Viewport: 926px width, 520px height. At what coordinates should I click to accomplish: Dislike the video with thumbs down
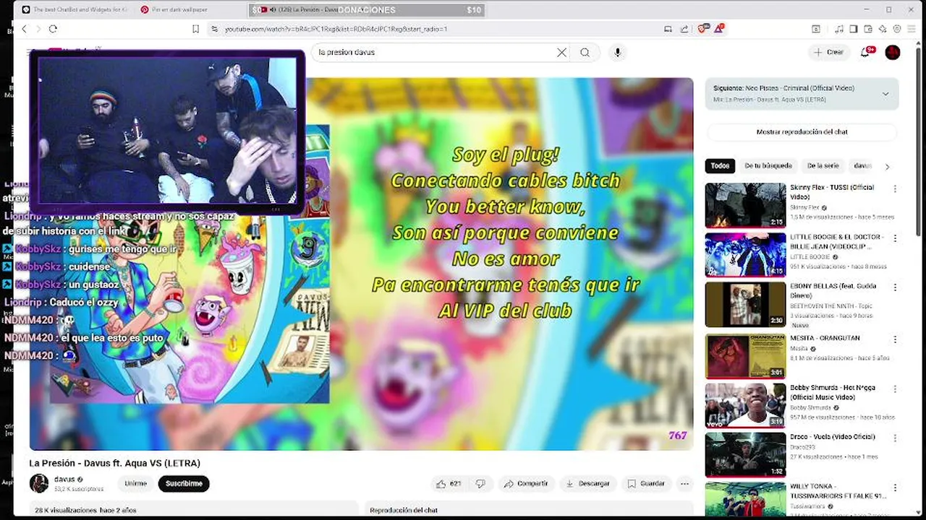(480, 484)
